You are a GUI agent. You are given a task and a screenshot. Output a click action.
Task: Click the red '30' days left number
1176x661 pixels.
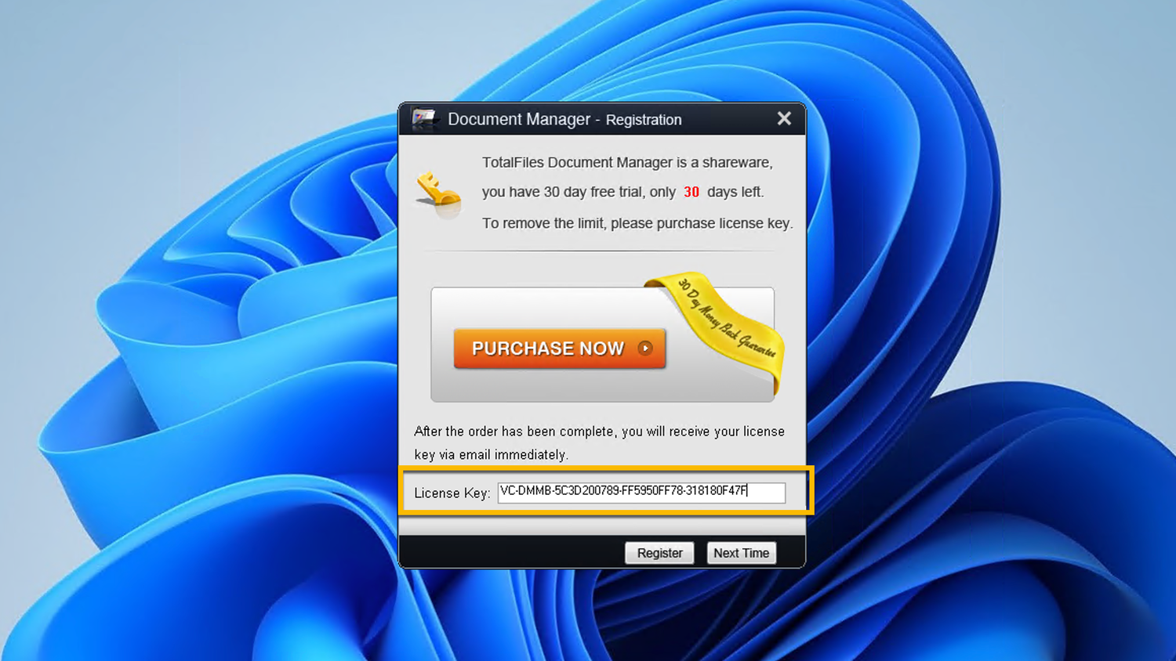click(691, 192)
